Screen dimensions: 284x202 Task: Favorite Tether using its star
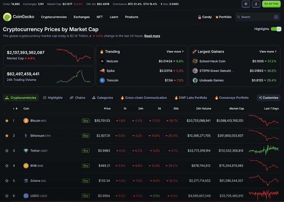(7, 151)
